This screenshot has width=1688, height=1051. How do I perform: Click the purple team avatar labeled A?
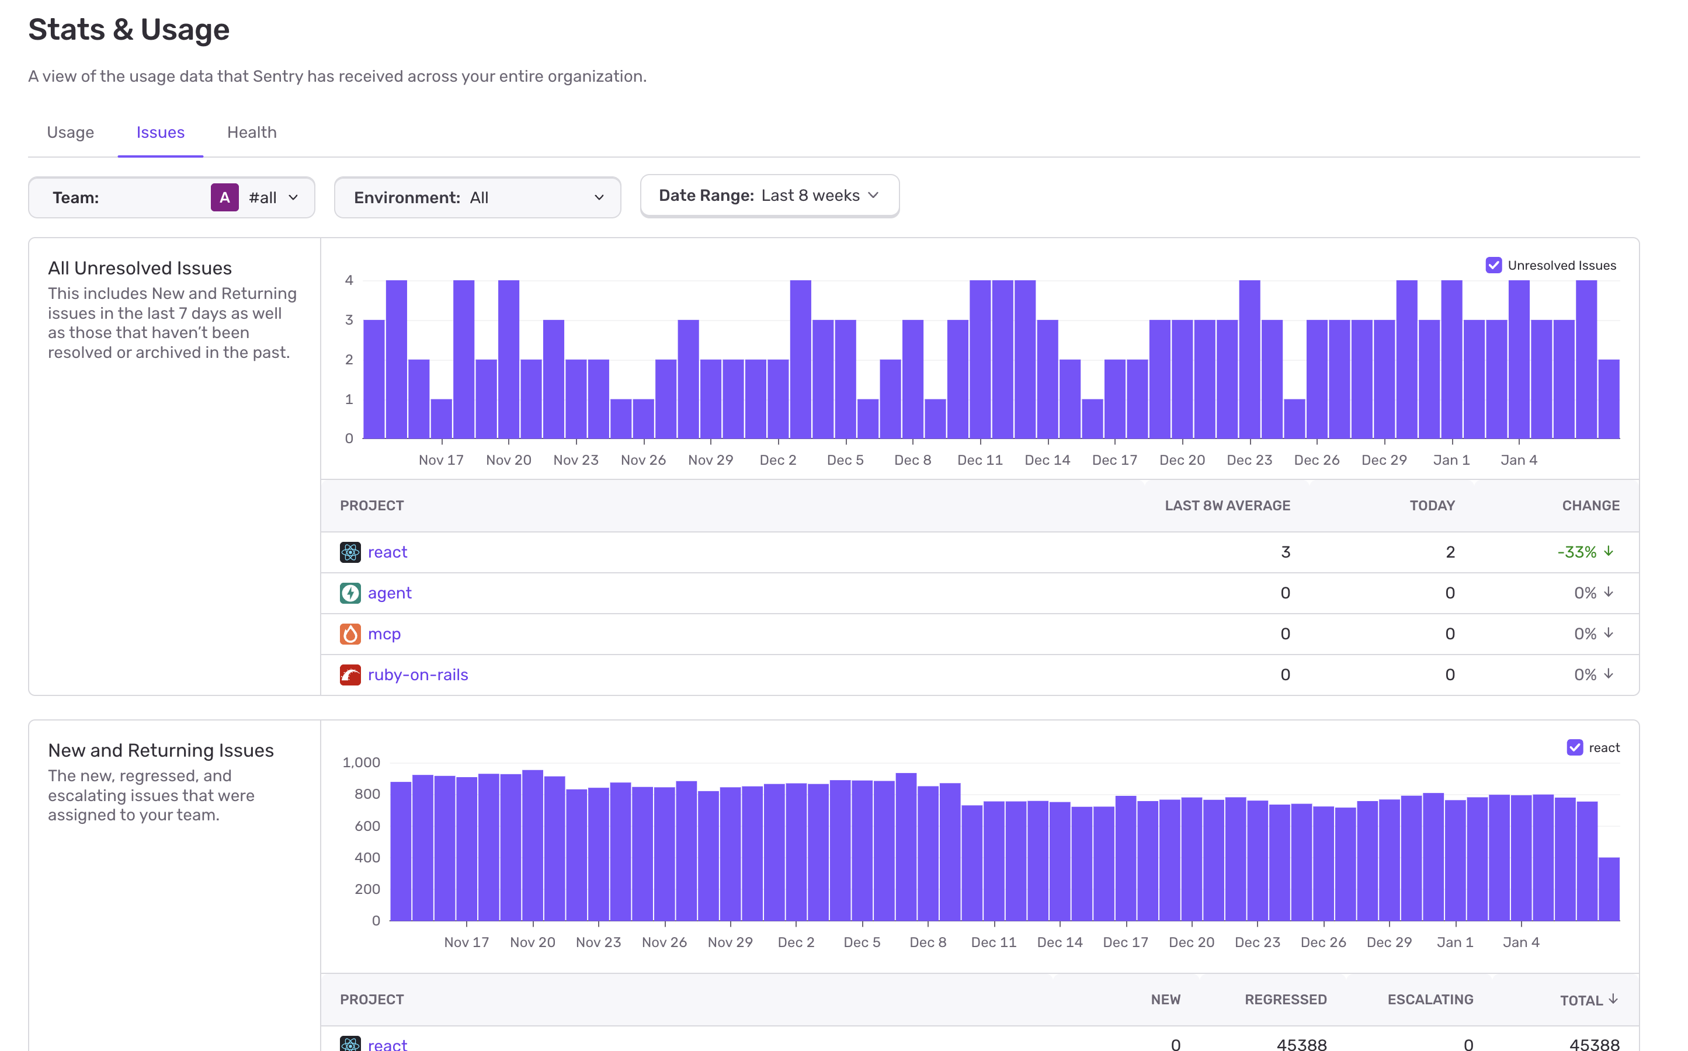point(224,197)
